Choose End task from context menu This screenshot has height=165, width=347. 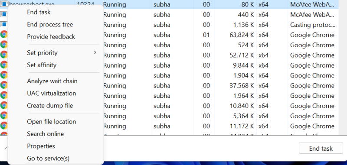point(39,12)
